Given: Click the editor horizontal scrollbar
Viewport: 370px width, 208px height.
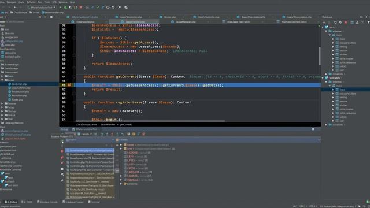Looking at the screenshot, I should (150, 121).
